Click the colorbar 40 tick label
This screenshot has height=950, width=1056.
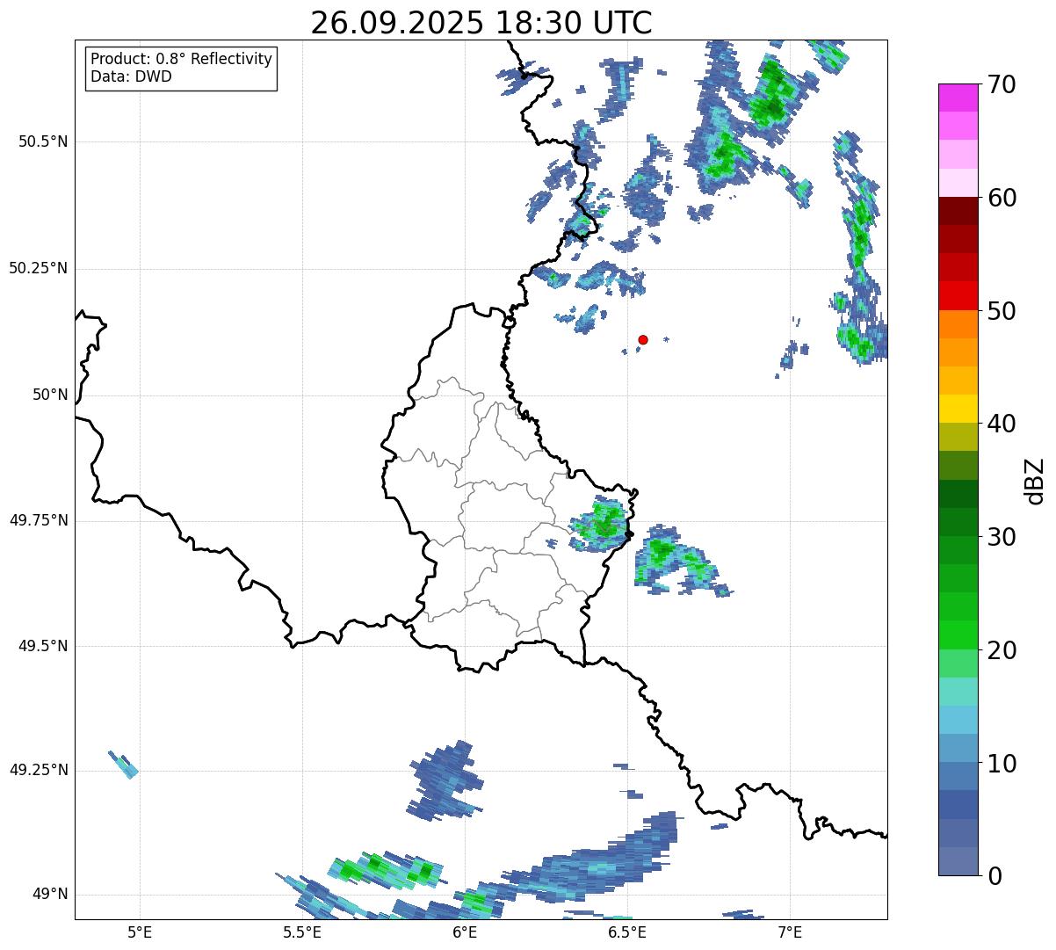[x=1002, y=424]
